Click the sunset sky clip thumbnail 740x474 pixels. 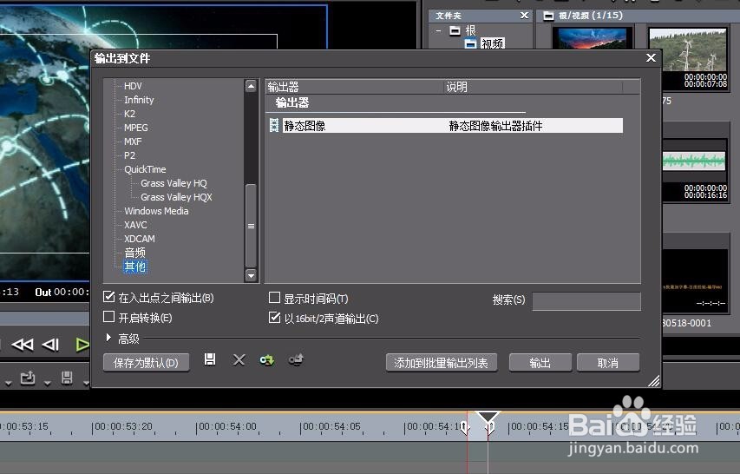(x=593, y=38)
